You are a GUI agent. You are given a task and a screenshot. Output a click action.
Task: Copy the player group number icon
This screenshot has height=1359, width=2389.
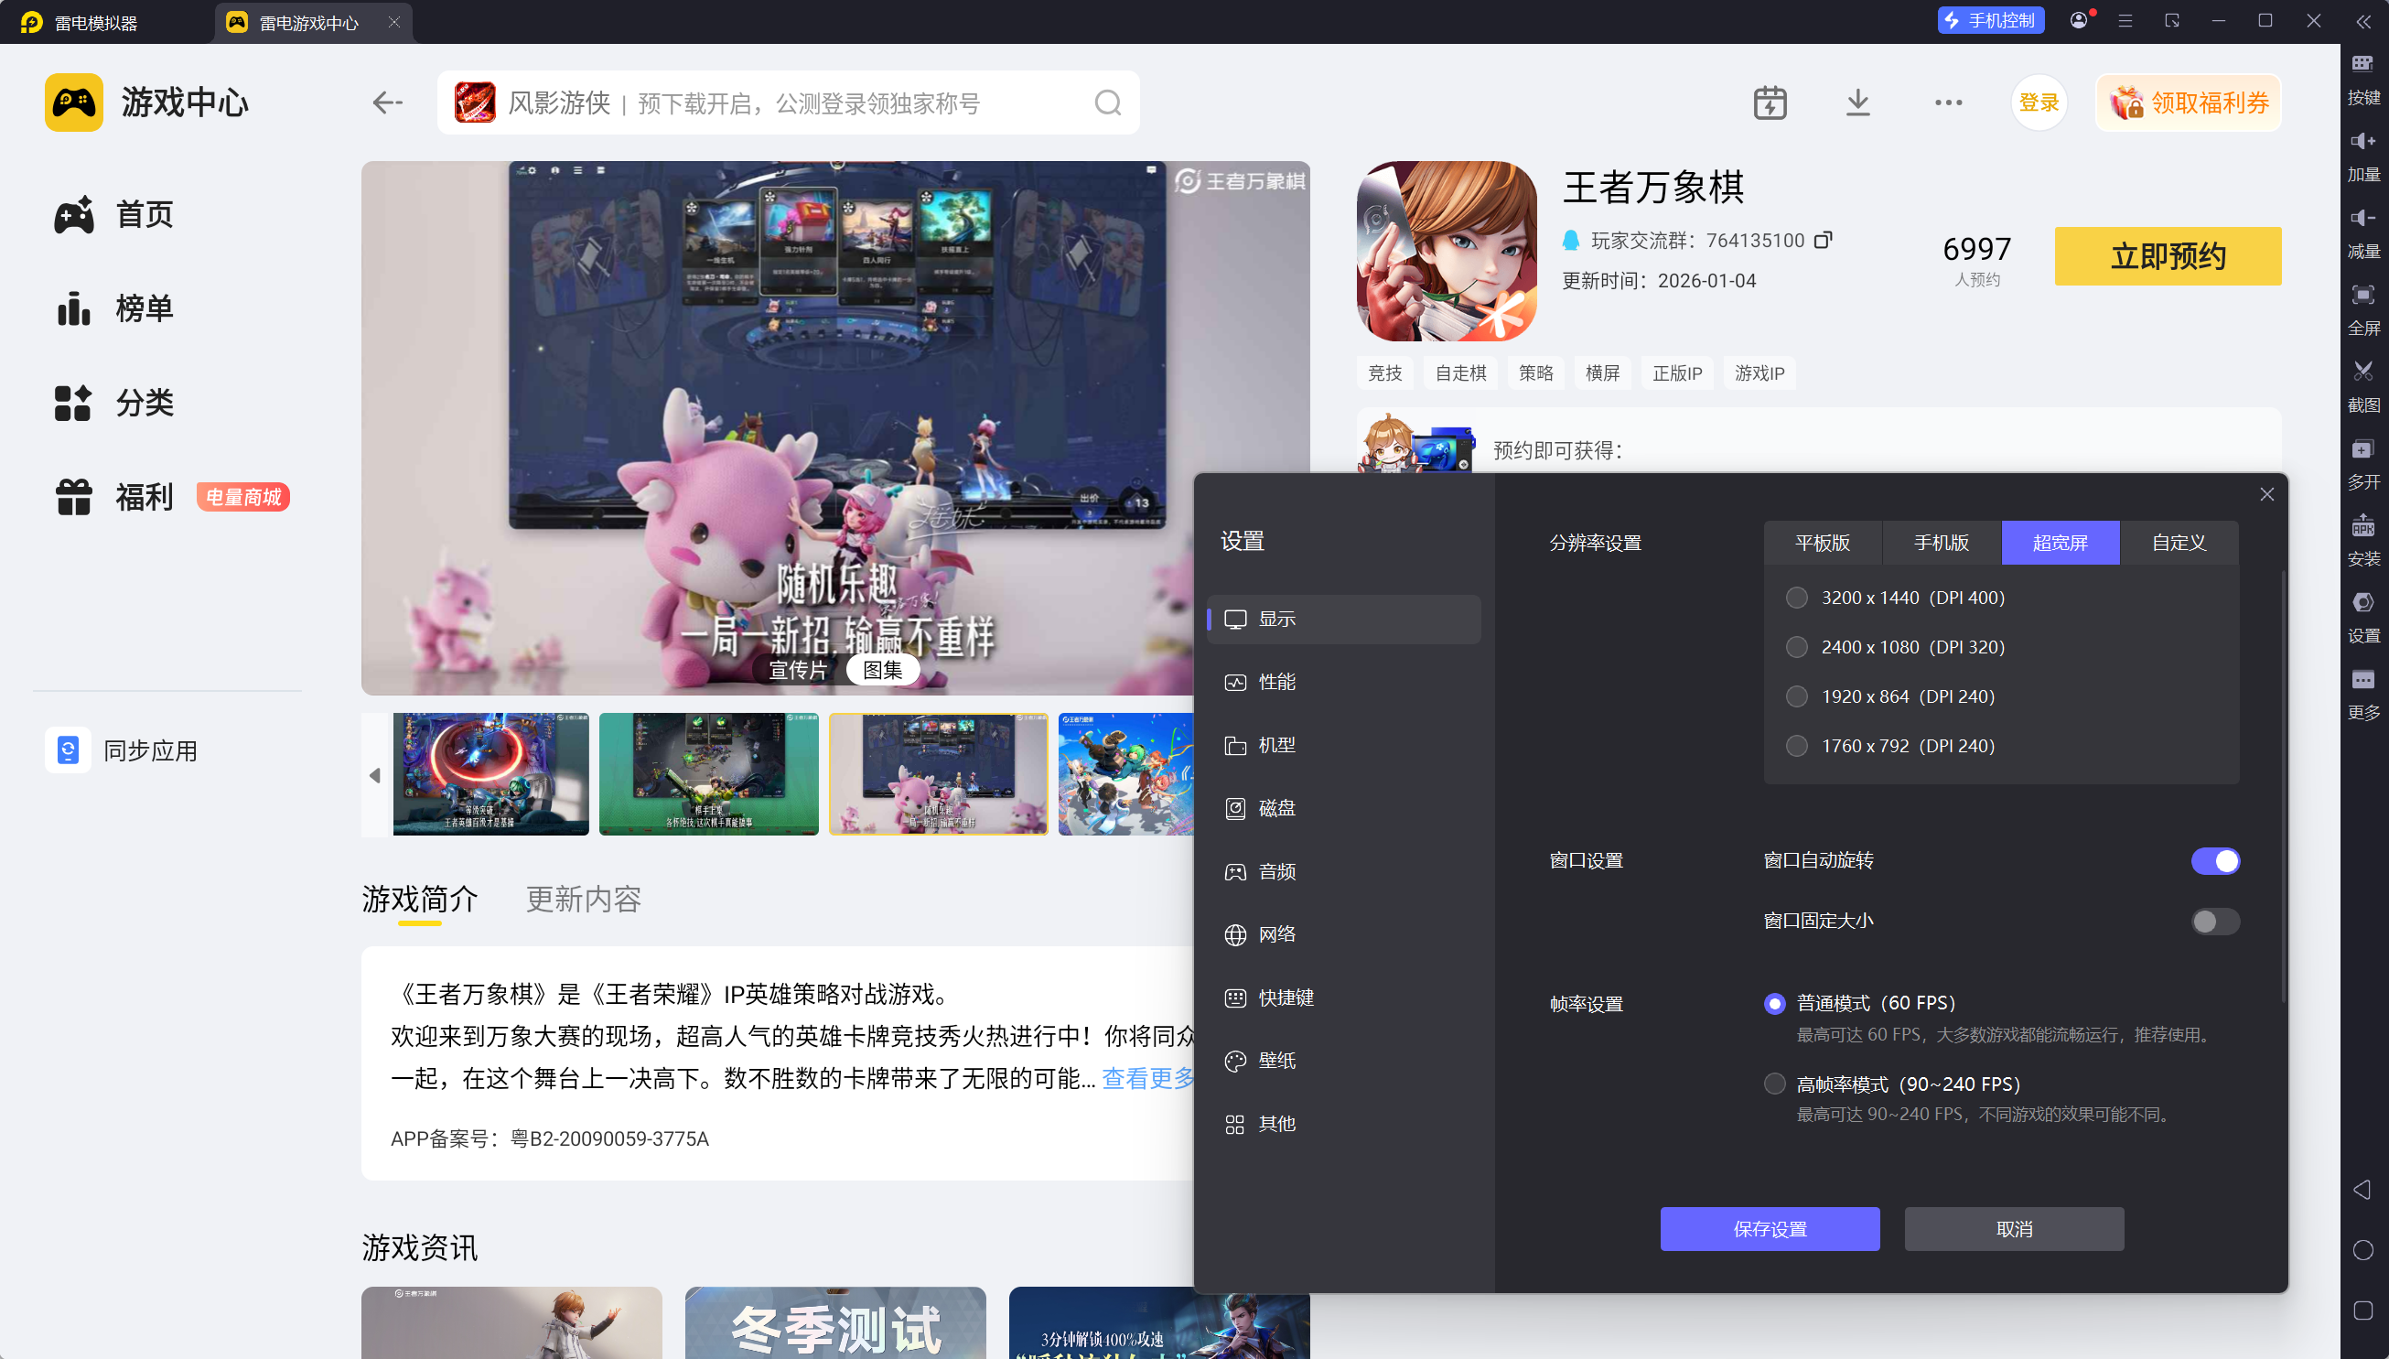[1823, 241]
